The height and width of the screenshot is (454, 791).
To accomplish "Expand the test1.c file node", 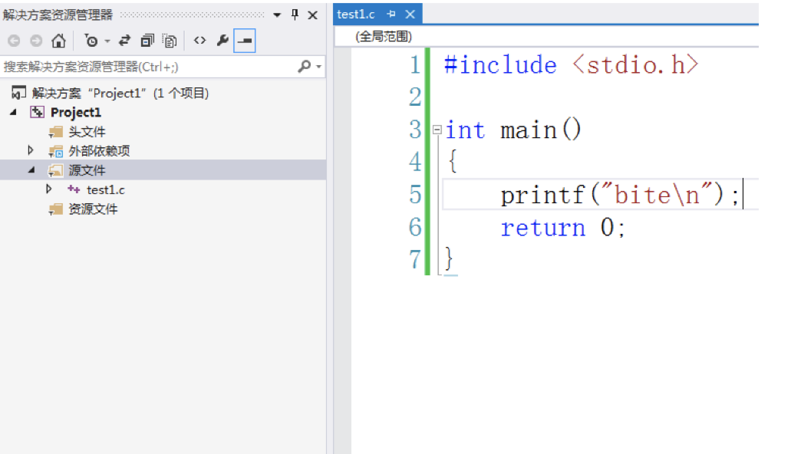I will point(49,189).
